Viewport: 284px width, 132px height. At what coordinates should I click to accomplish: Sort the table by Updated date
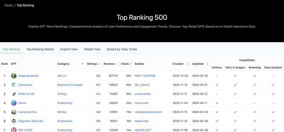[x=207, y=64]
